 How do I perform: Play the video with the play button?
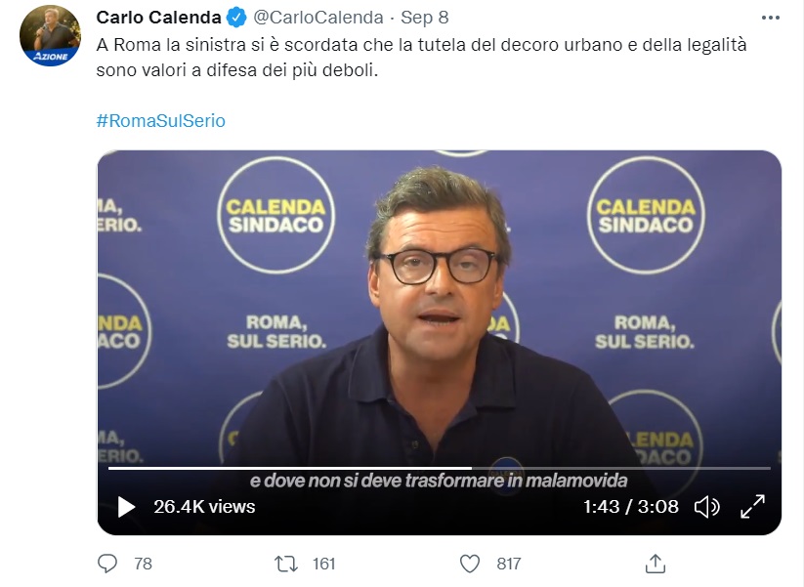(126, 507)
